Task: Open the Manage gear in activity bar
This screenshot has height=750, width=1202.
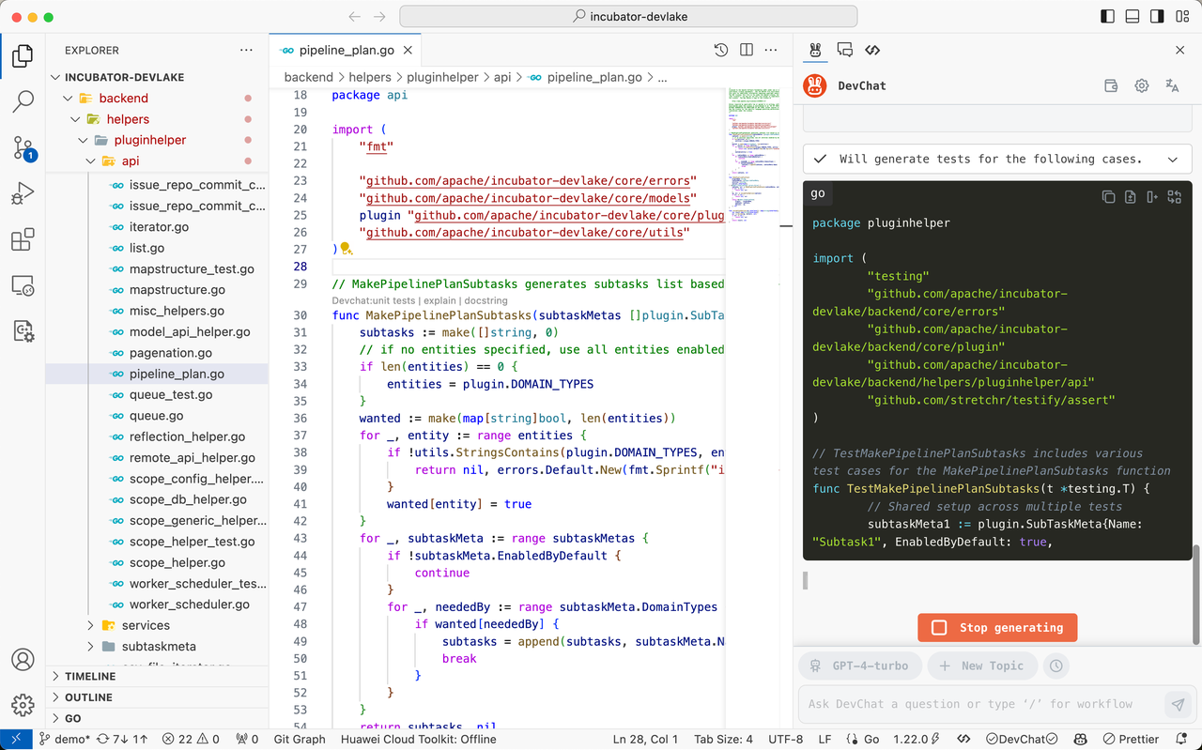Action: pyautogui.click(x=23, y=705)
